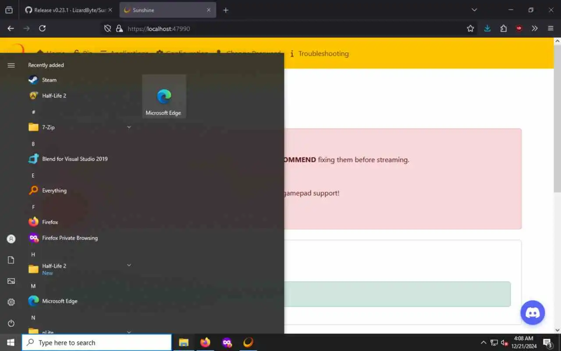
Task: Open the uBlock Origin extension icon
Action: point(519,29)
